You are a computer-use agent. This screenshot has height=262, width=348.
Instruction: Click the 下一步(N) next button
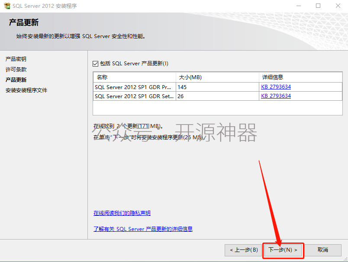[x=283, y=250]
